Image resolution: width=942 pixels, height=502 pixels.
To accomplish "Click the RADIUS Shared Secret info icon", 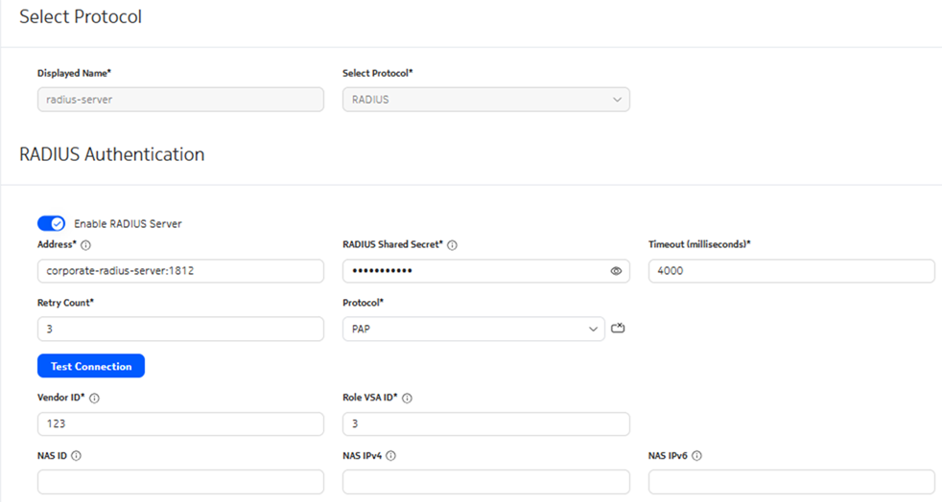I will coord(452,245).
